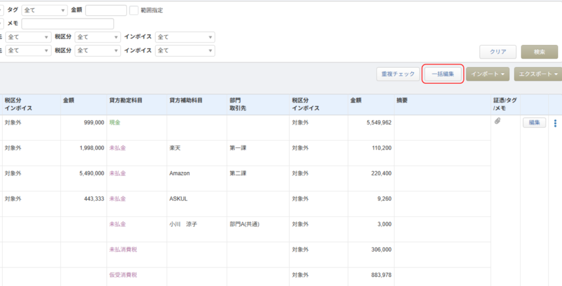Screen dimensions: 562x286
Task: Click 未払金 link in the Amazon row
Action: pyautogui.click(x=117, y=173)
